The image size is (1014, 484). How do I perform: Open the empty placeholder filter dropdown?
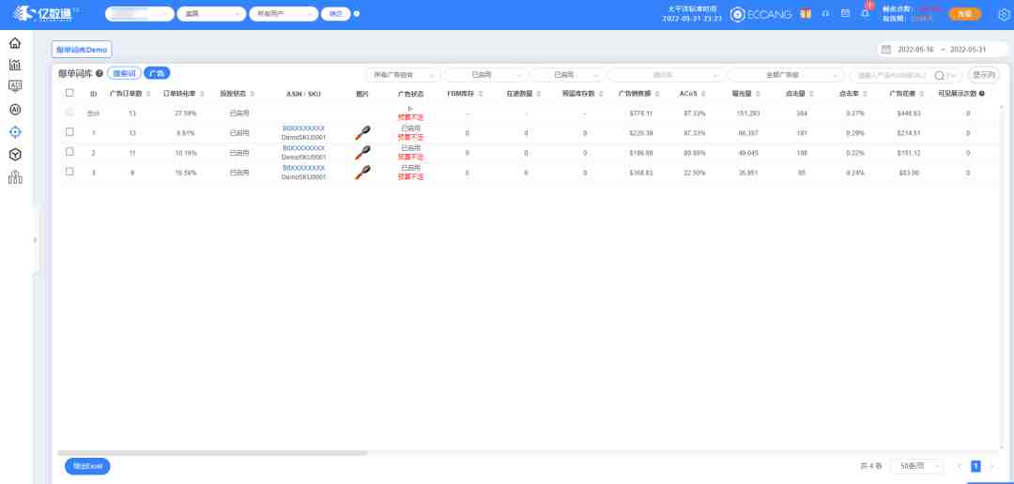666,75
